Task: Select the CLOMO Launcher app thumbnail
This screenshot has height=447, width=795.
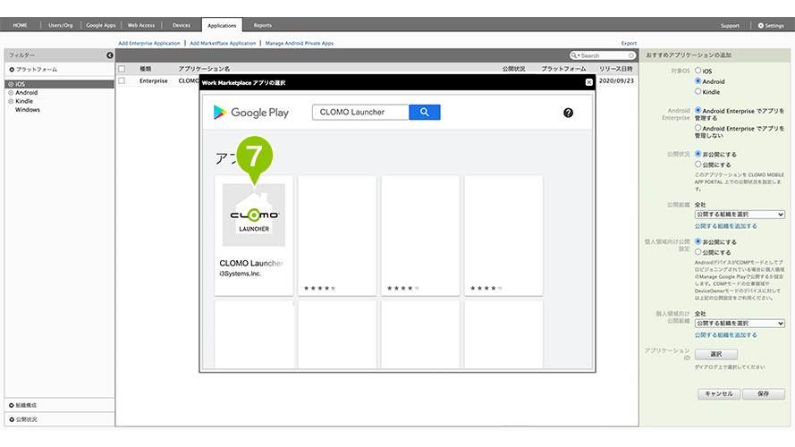Action: [254, 215]
